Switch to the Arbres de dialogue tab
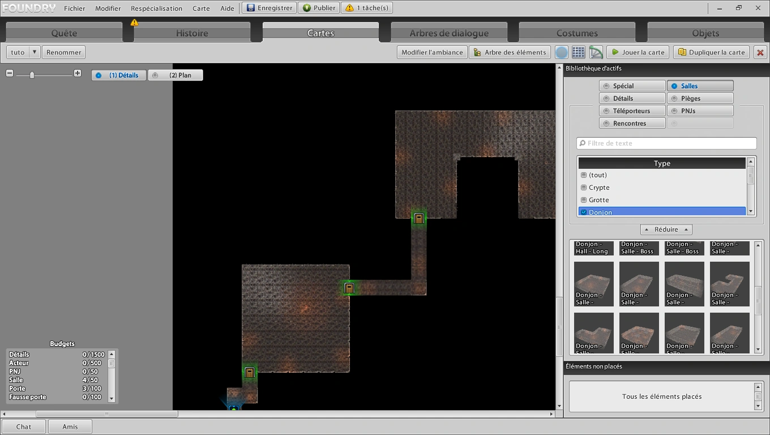This screenshot has width=770, height=435. tap(449, 33)
